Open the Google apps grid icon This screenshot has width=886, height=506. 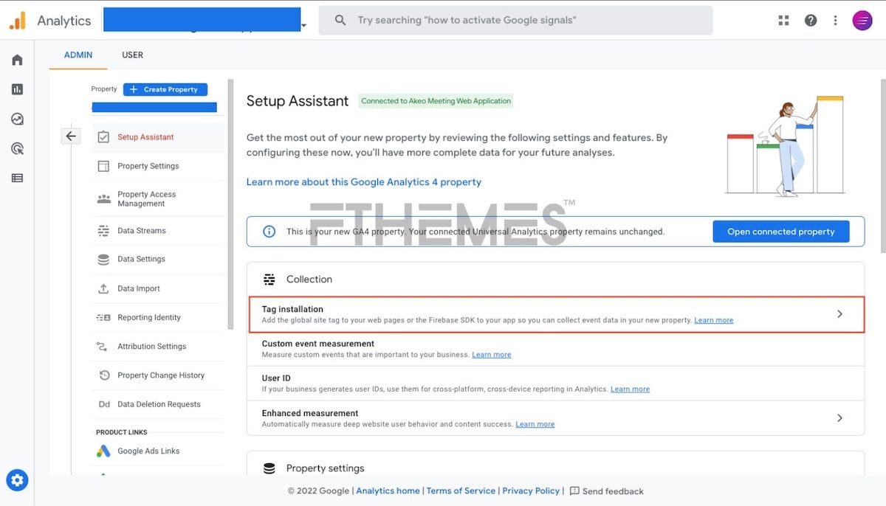(784, 21)
